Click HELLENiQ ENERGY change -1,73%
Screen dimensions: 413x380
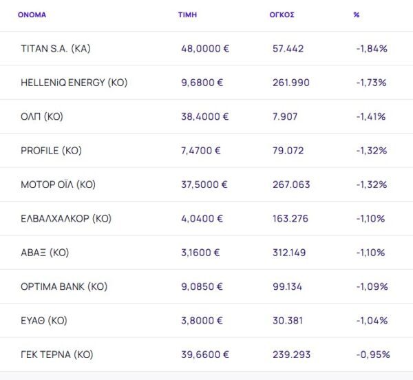372,83
